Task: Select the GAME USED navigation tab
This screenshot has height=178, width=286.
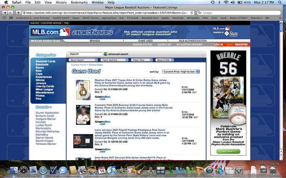Action: [x=146, y=41]
